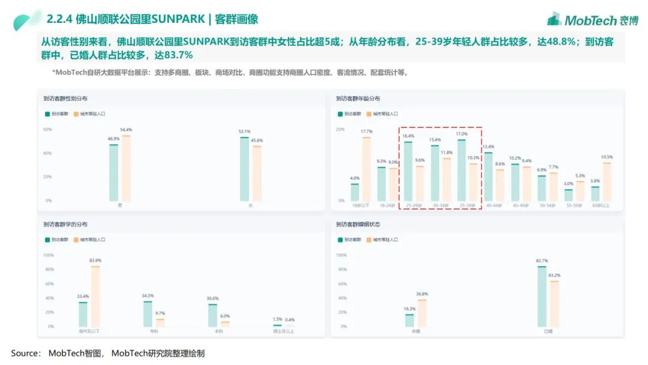Click the 45-49岁 age axis label
Screen dimensions: 648x365
(x=521, y=205)
